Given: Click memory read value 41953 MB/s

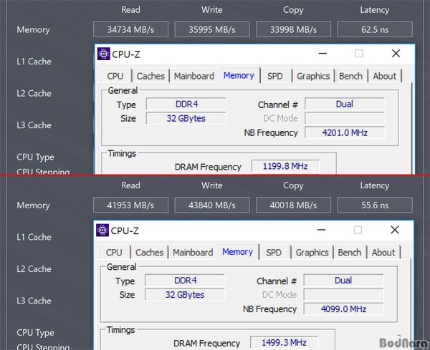Looking at the screenshot, I should pyautogui.click(x=130, y=205).
